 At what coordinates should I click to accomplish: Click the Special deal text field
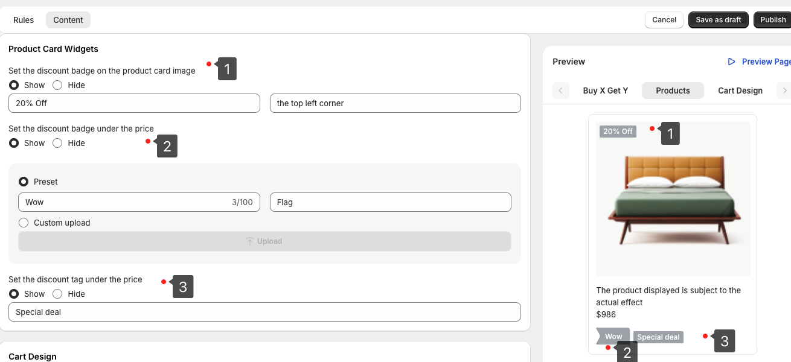pyautogui.click(x=264, y=312)
